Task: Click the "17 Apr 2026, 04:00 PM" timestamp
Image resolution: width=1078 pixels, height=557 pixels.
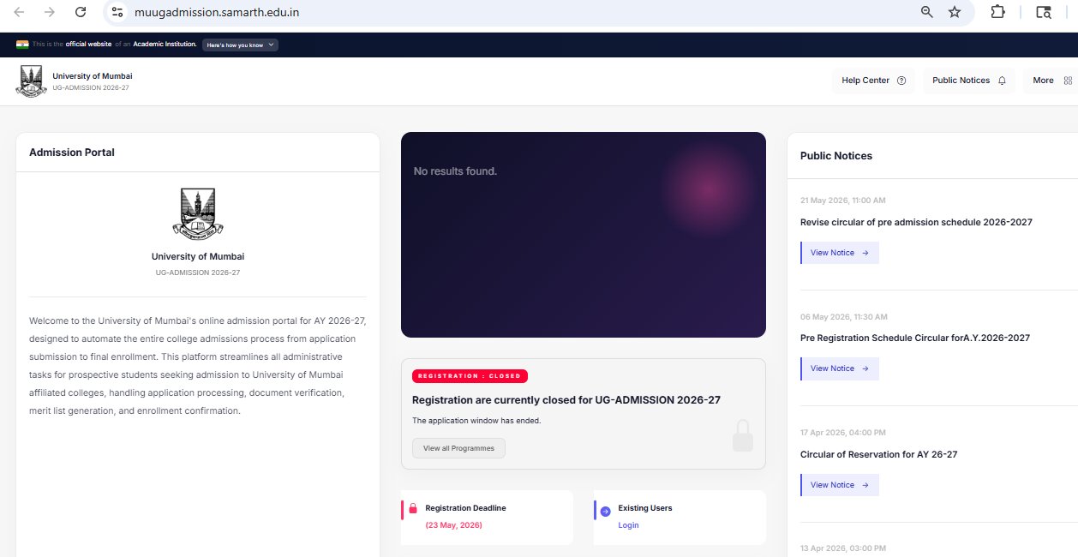Action: click(843, 433)
